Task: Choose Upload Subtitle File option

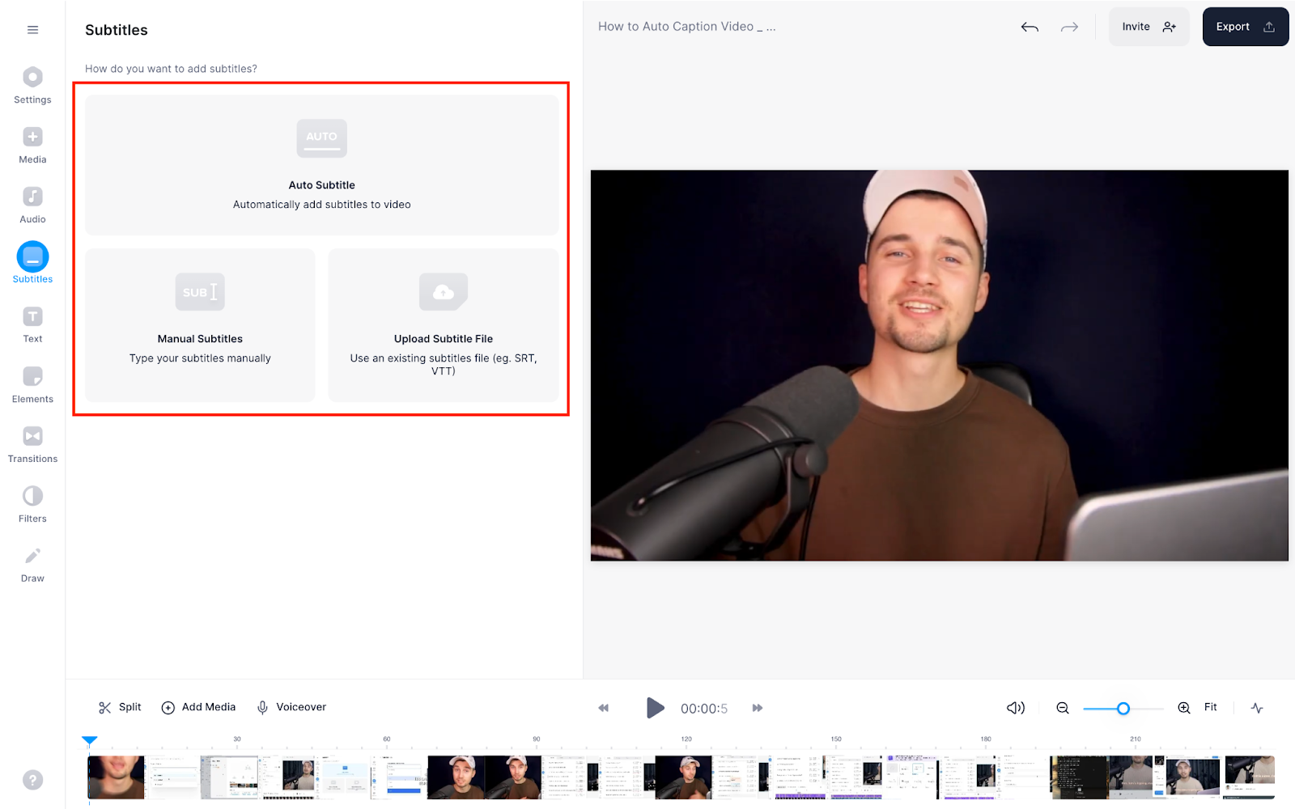Action: 444,325
